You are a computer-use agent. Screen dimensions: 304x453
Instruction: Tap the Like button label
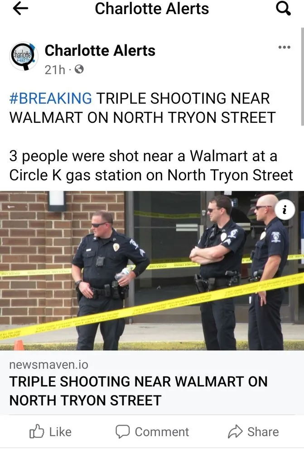(60, 432)
